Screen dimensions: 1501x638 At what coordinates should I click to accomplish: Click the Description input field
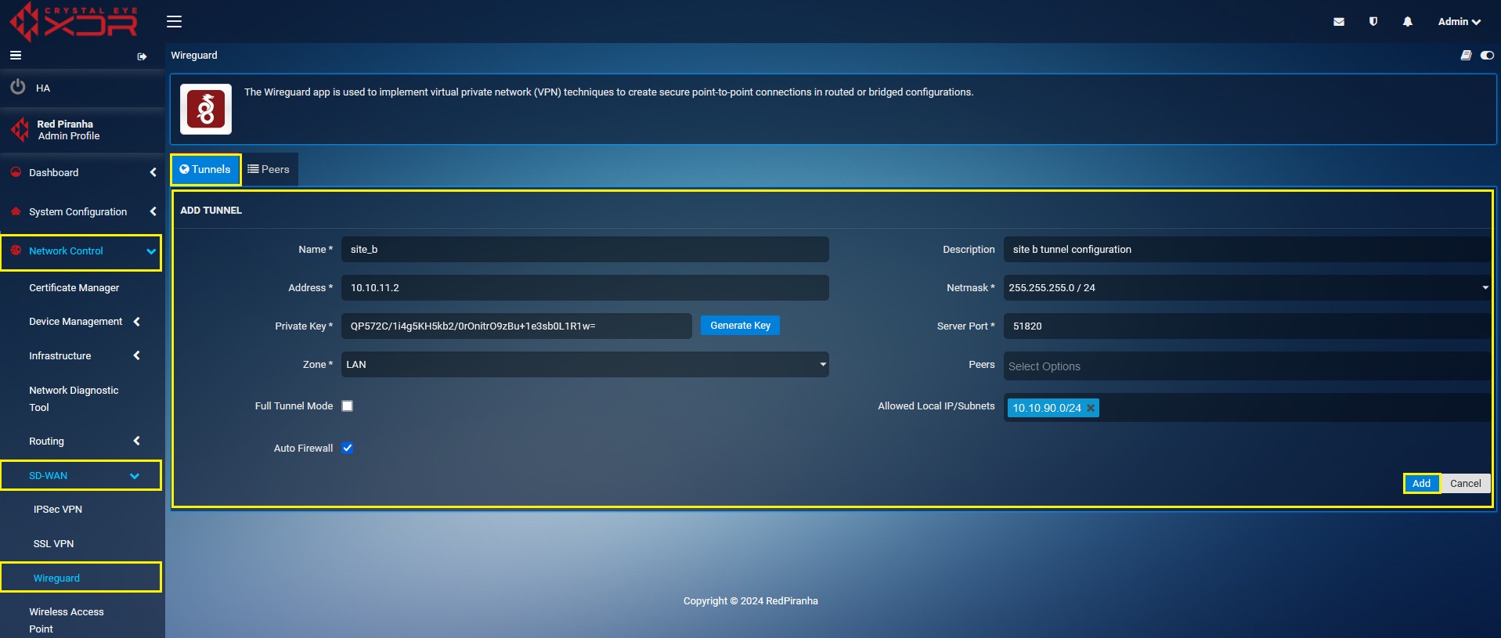(1247, 250)
